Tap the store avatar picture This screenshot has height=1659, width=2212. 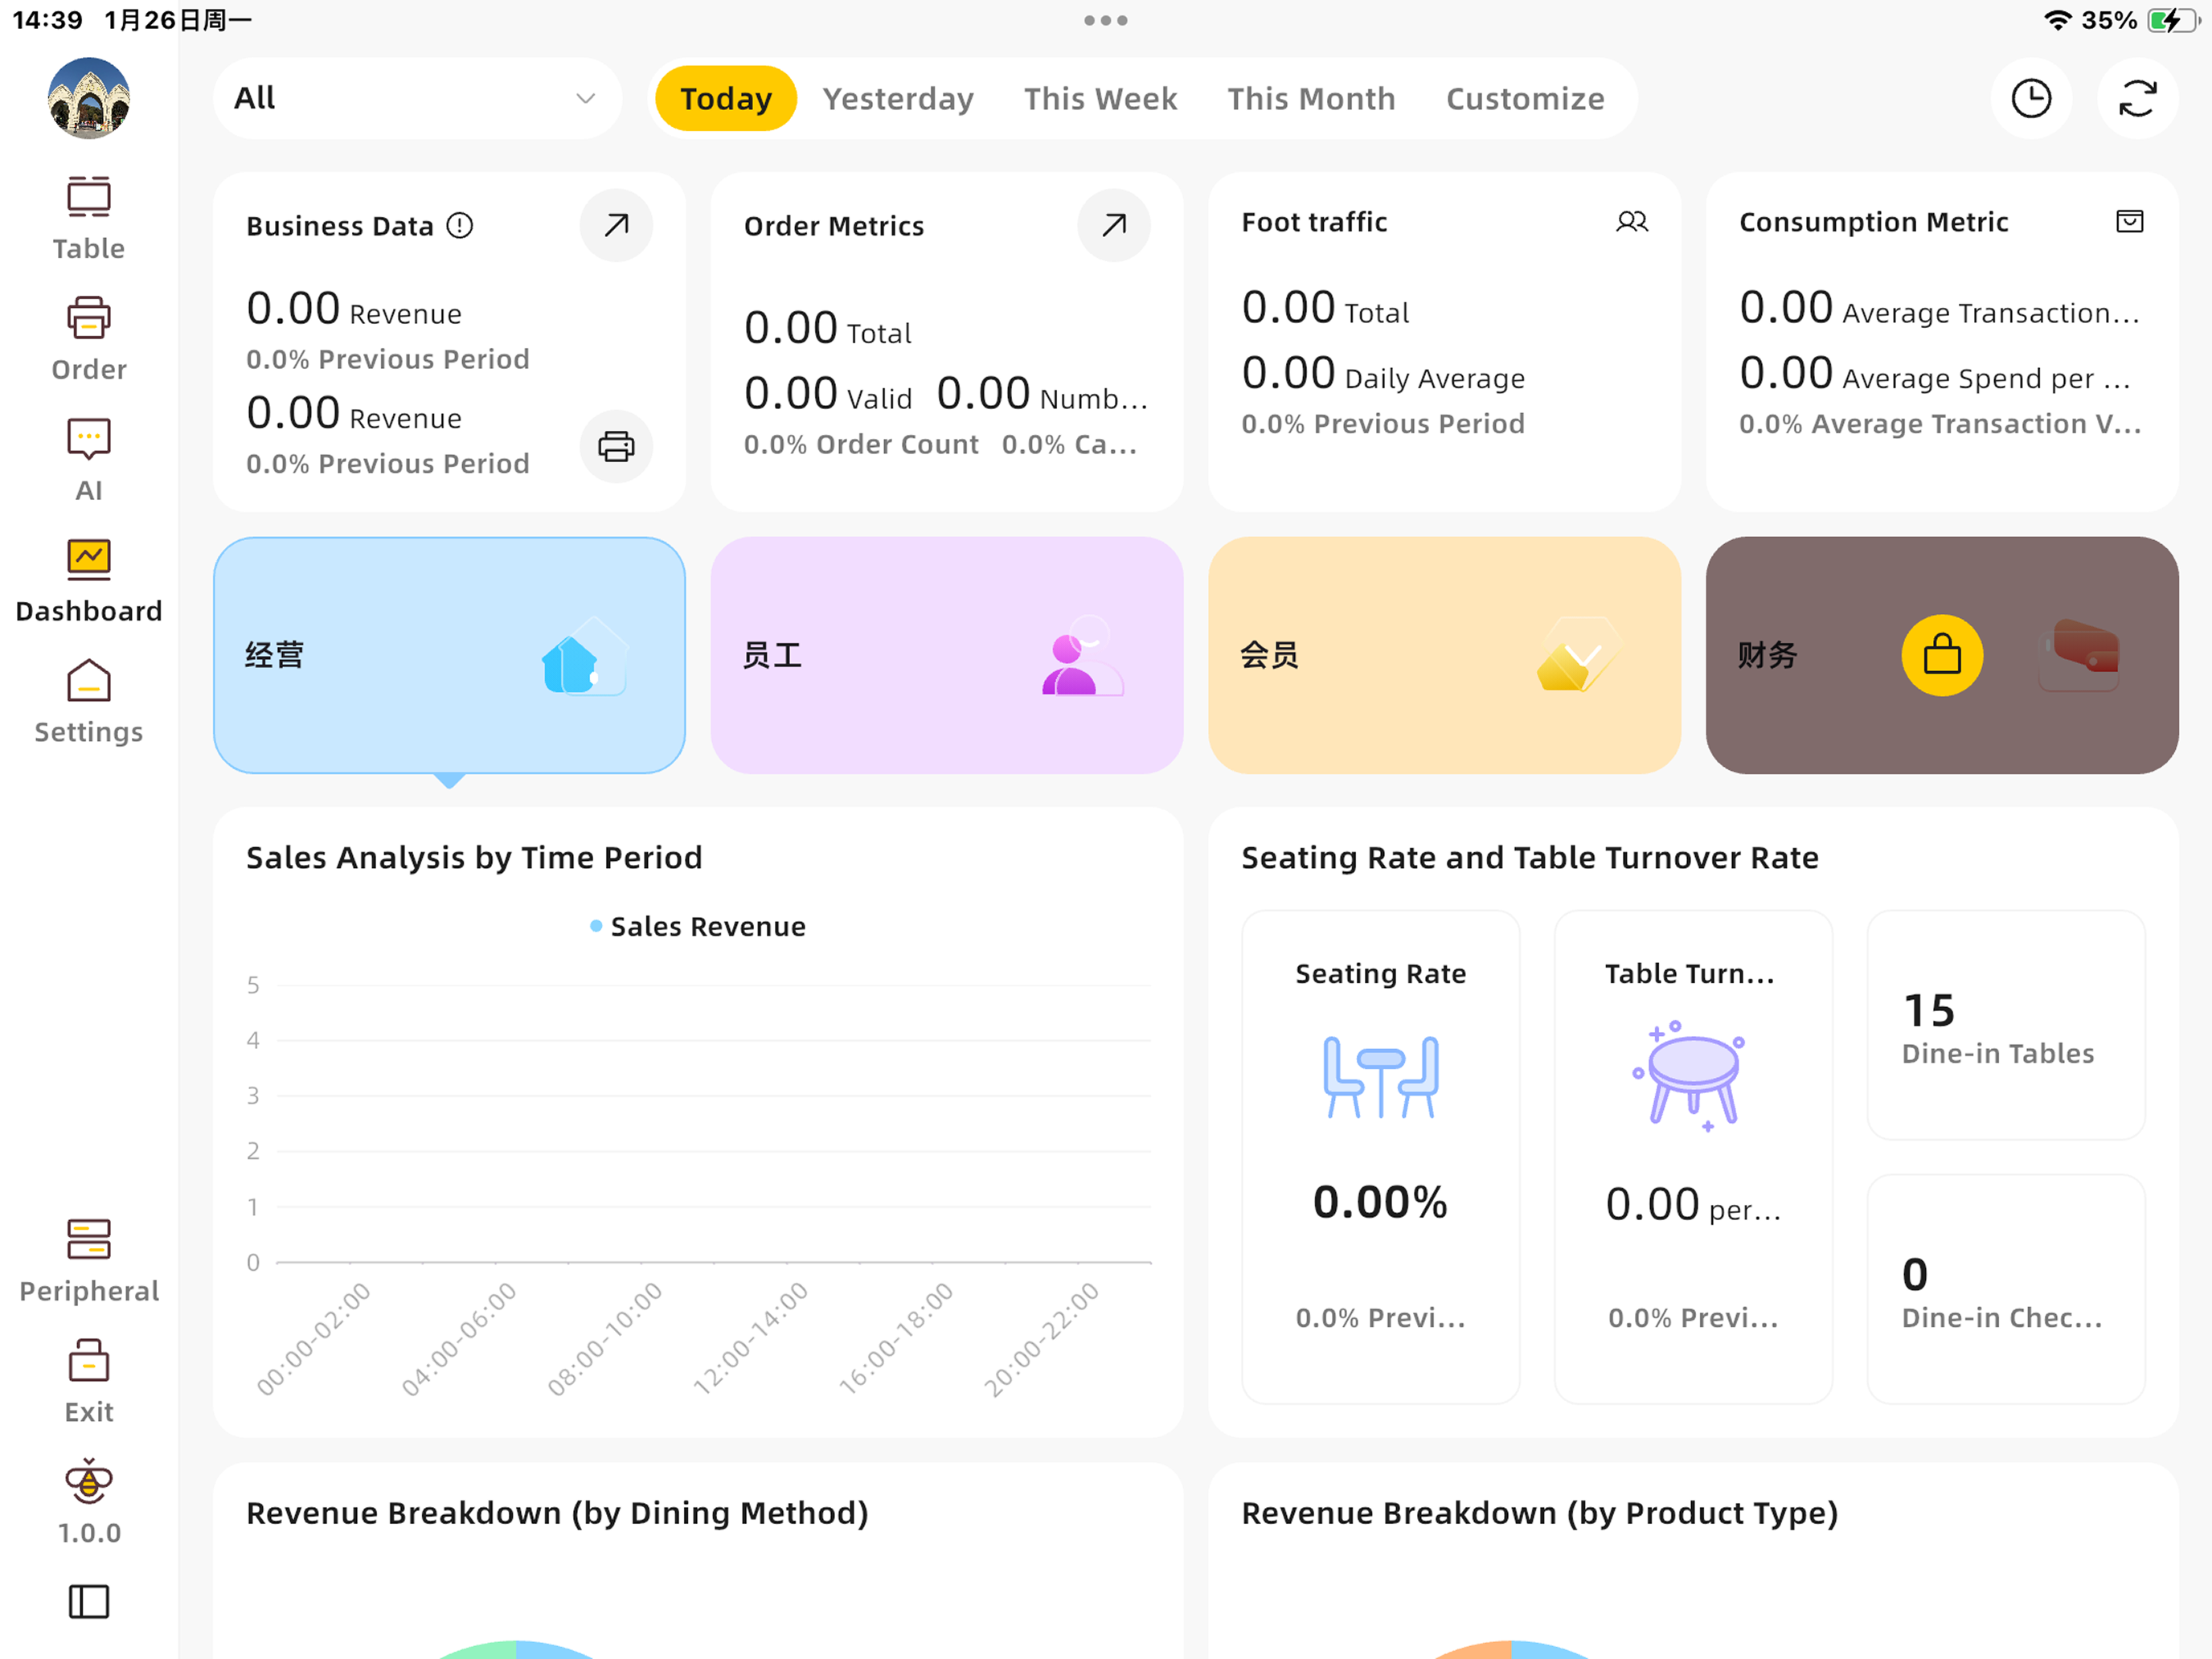pyautogui.click(x=89, y=98)
